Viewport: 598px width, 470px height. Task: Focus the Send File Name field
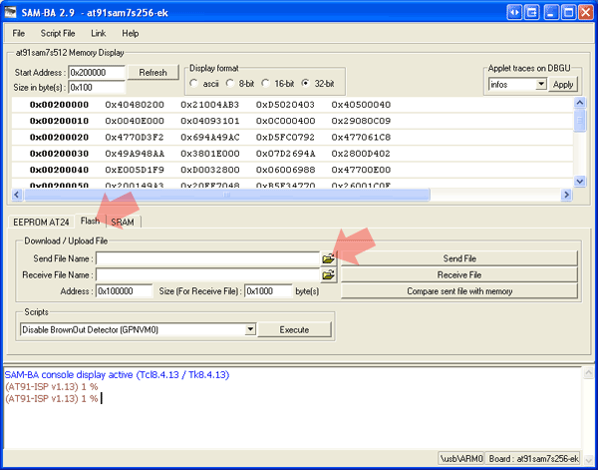[207, 258]
